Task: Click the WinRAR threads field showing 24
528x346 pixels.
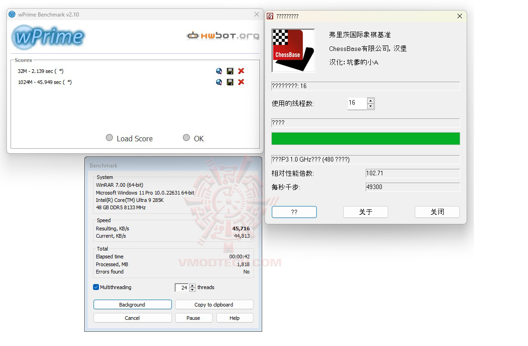Action: click(182, 288)
